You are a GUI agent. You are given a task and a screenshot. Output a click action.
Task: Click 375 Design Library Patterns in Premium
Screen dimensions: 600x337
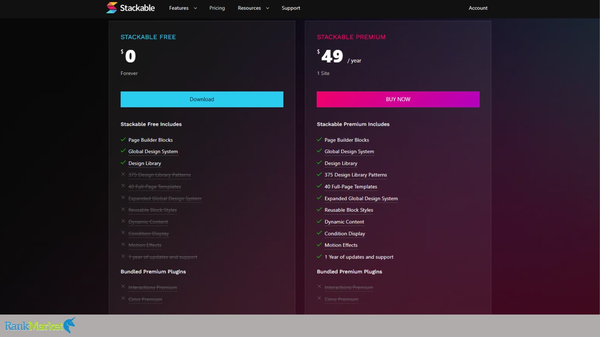point(356,175)
